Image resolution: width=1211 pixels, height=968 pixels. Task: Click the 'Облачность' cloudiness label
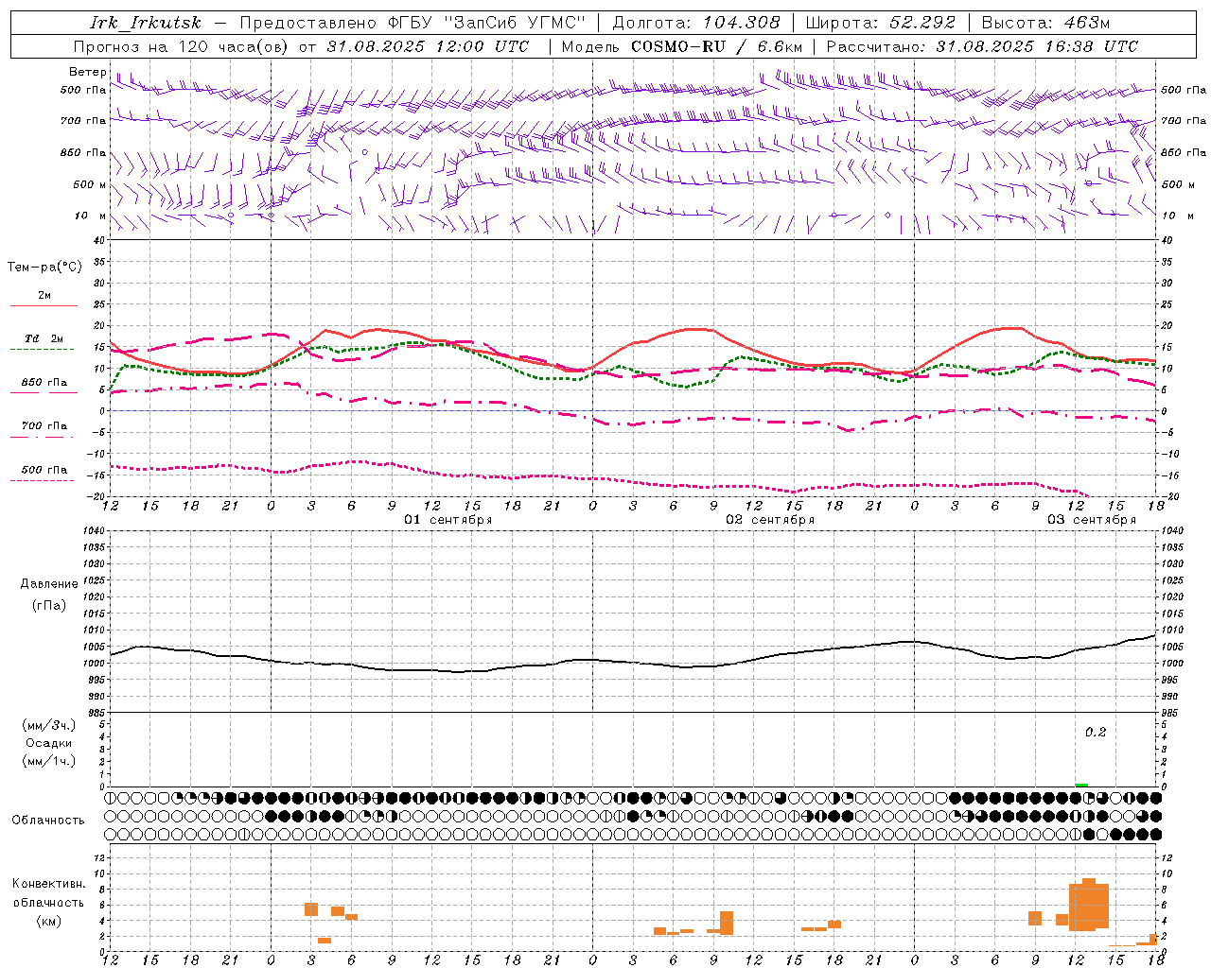(x=48, y=821)
